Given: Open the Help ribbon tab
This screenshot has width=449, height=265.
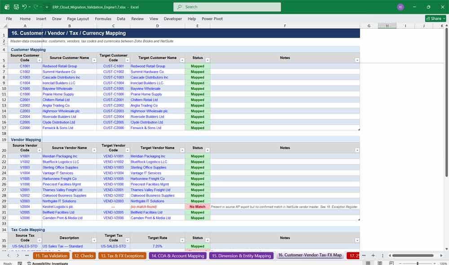Looking at the screenshot, I should [x=192, y=18].
